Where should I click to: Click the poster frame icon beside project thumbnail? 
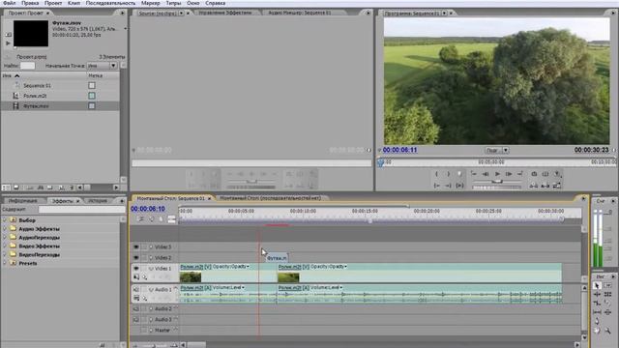(x=9, y=35)
